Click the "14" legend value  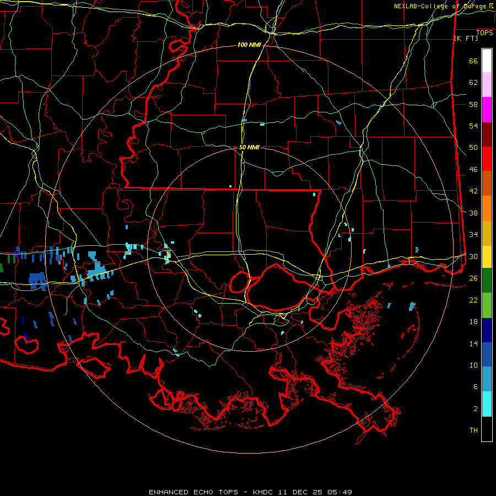click(473, 343)
